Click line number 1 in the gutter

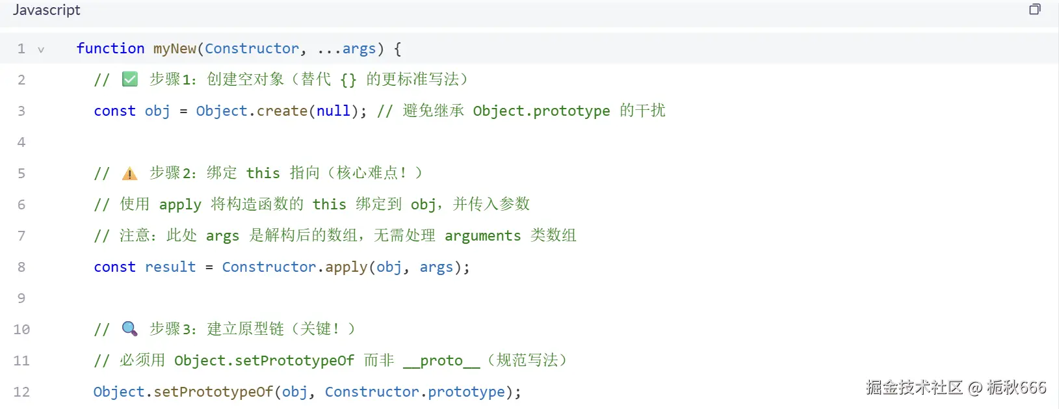pos(21,49)
